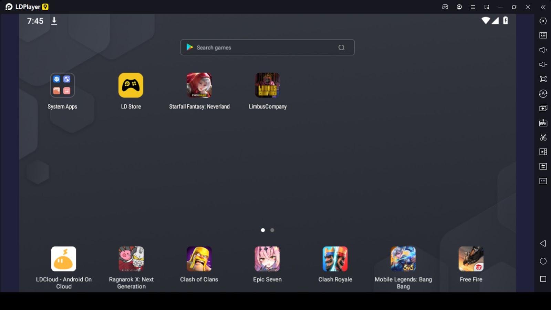
Task: Open the video recorder icon
Action: tap(543, 152)
